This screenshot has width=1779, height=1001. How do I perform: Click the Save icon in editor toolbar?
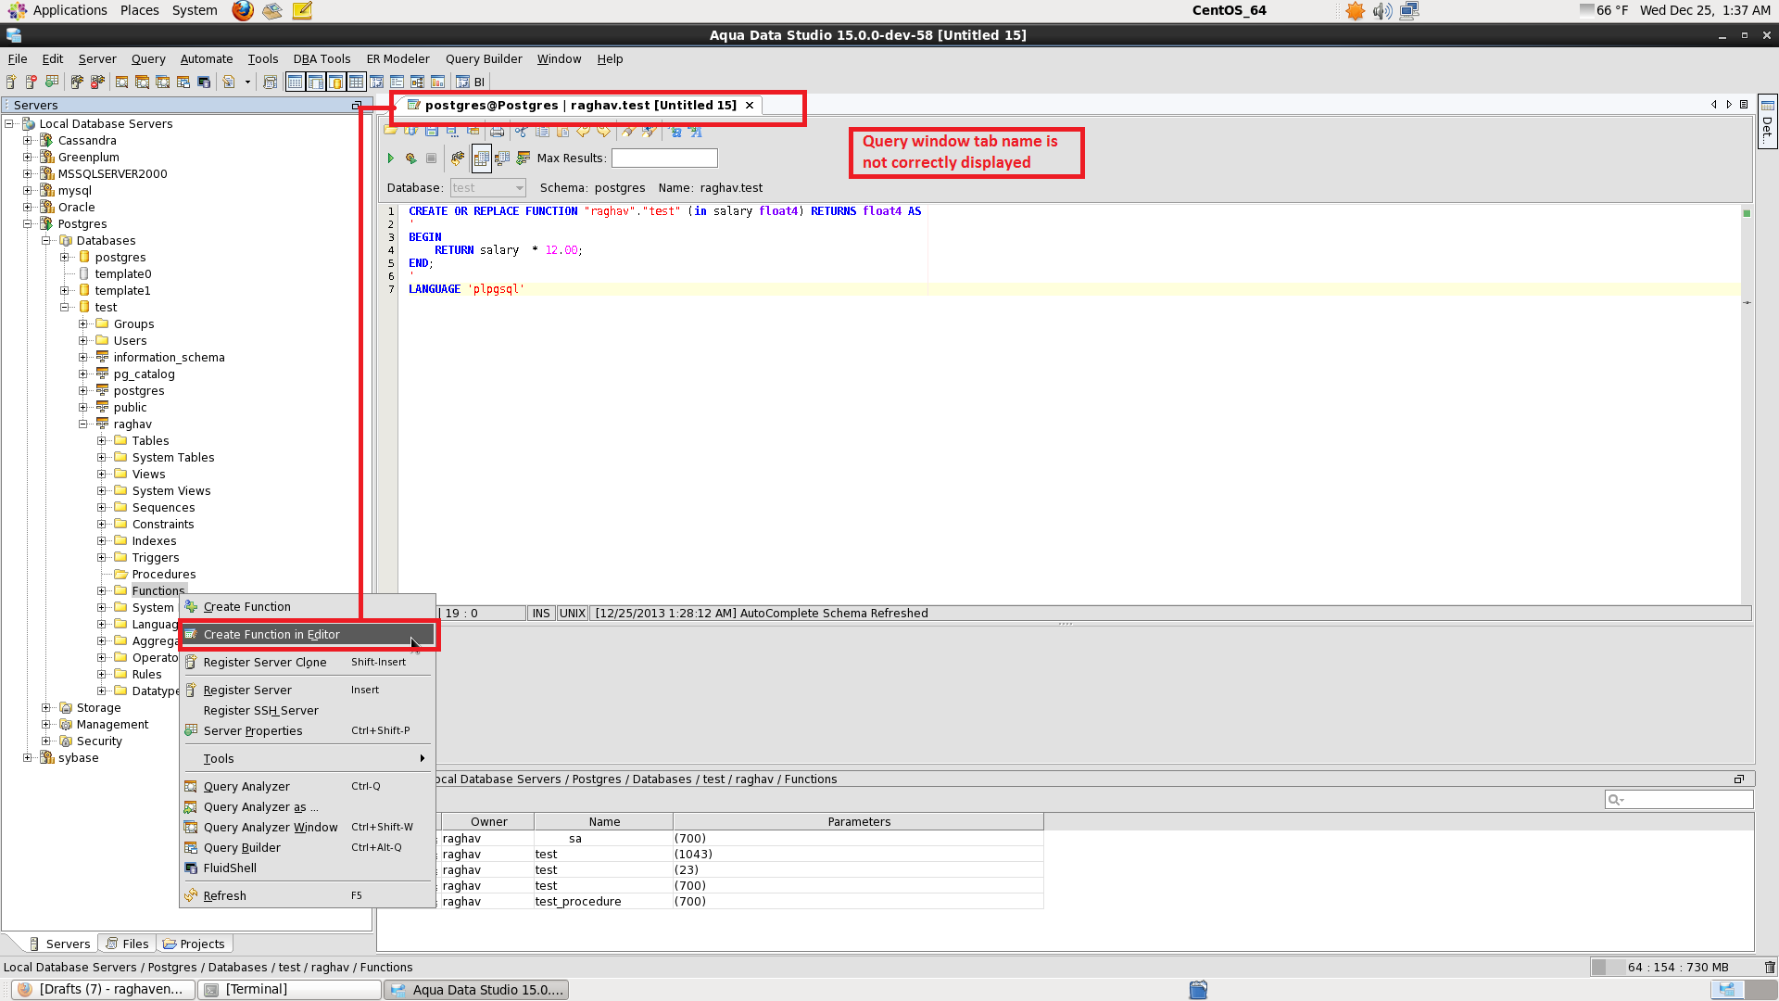click(x=431, y=132)
